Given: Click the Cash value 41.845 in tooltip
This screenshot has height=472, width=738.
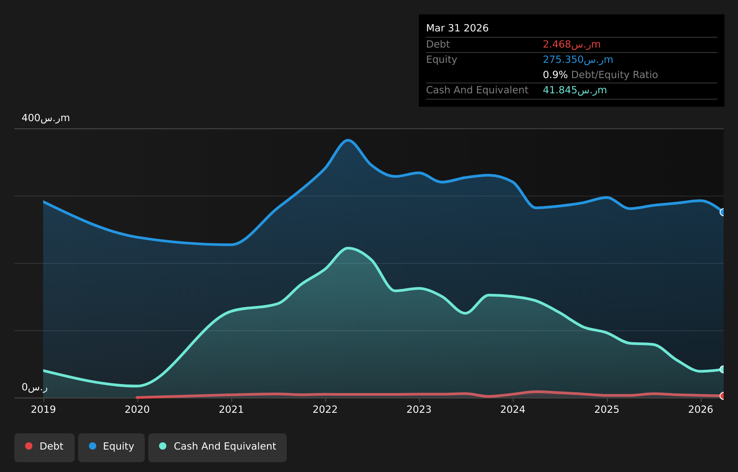Looking at the screenshot, I should coord(575,90).
